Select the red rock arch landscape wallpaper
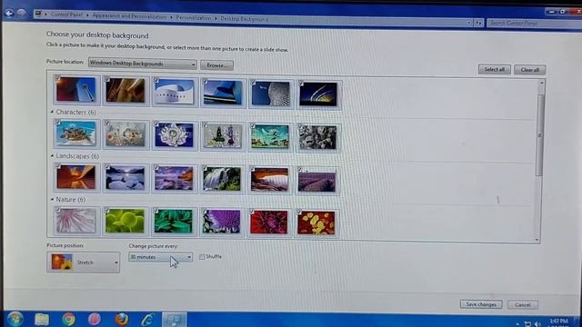 (x=269, y=180)
